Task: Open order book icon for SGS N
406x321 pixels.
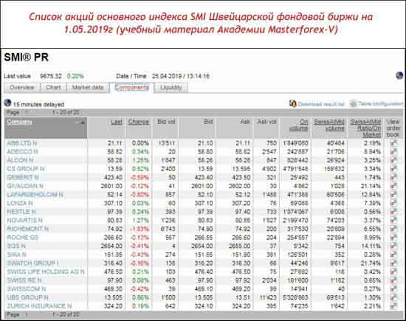Action: point(393,246)
